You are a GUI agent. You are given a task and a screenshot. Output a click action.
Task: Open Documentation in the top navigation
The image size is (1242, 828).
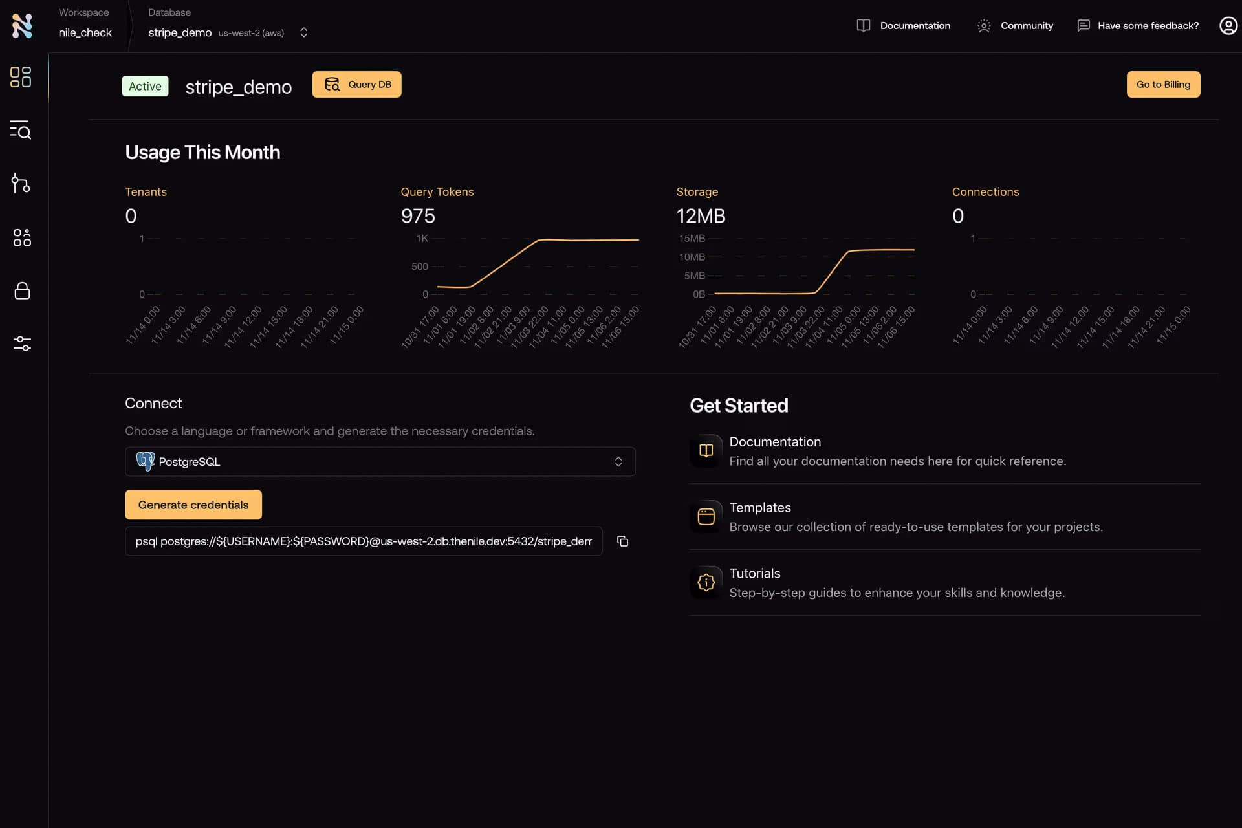pyautogui.click(x=903, y=26)
